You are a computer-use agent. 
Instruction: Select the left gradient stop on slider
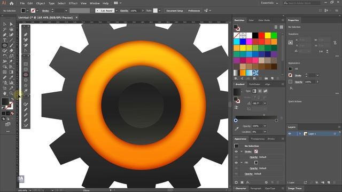point(236,121)
